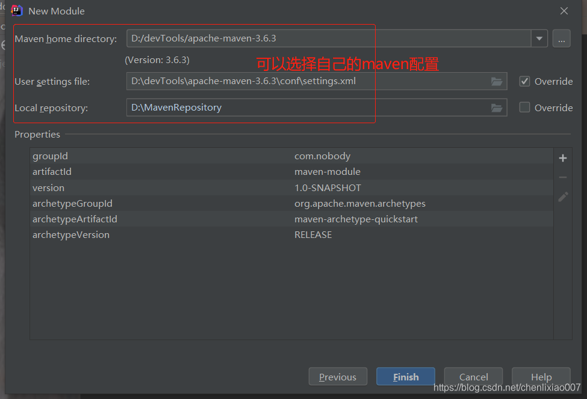Viewport: 587px width, 399px height.
Task: Click the (Version: 3.6.3) label
Action: [157, 59]
